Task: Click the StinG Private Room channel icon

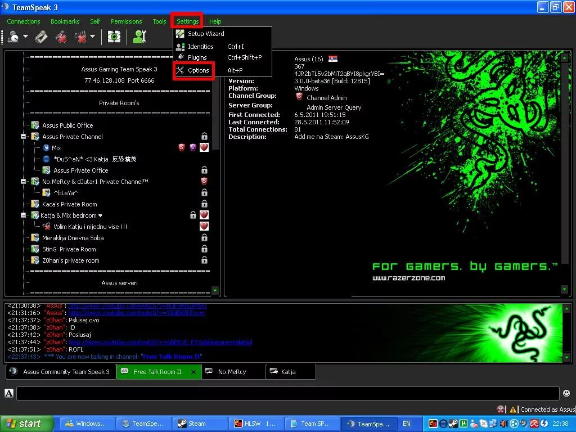Action: (35, 249)
